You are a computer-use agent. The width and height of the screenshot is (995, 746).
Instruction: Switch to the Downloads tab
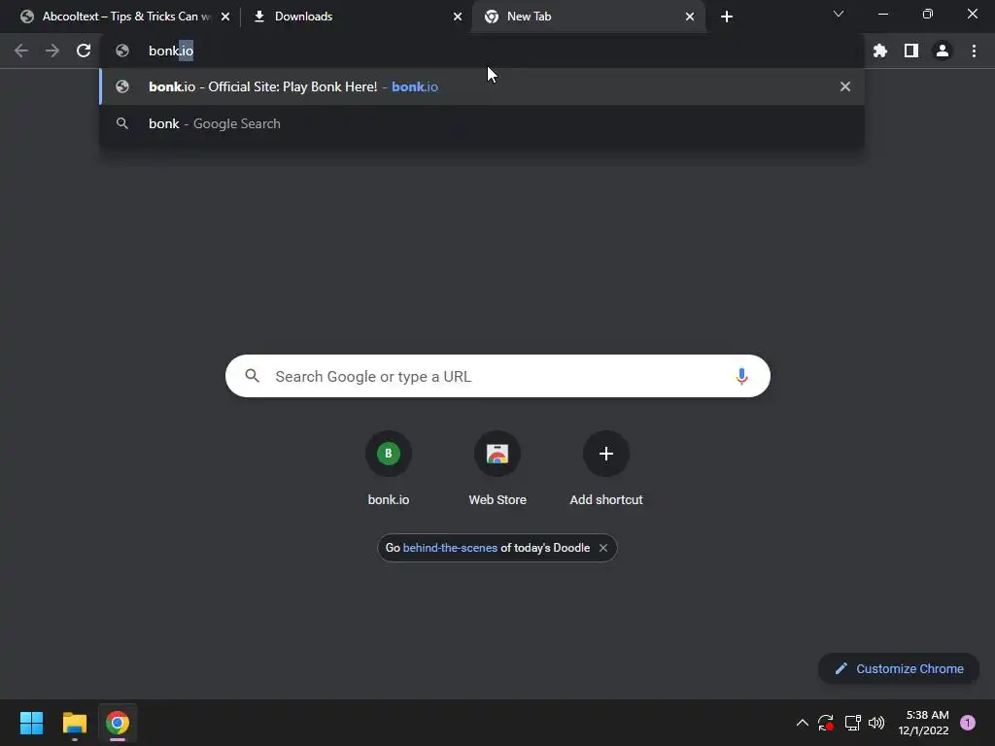(x=356, y=17)
